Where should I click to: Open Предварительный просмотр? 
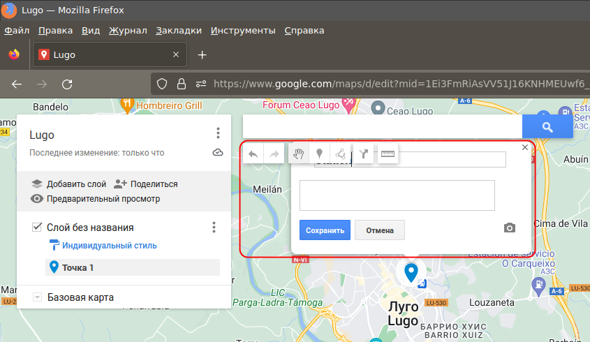click(x=95, y=199)
